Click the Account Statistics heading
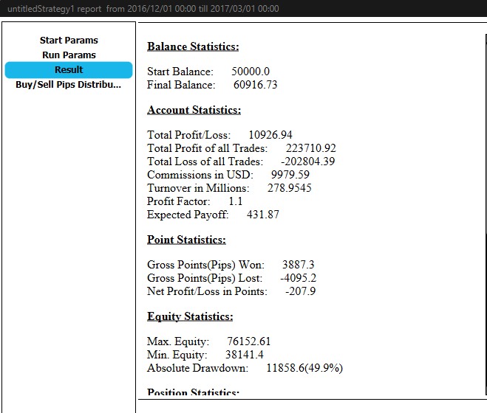 click(194, 110)
